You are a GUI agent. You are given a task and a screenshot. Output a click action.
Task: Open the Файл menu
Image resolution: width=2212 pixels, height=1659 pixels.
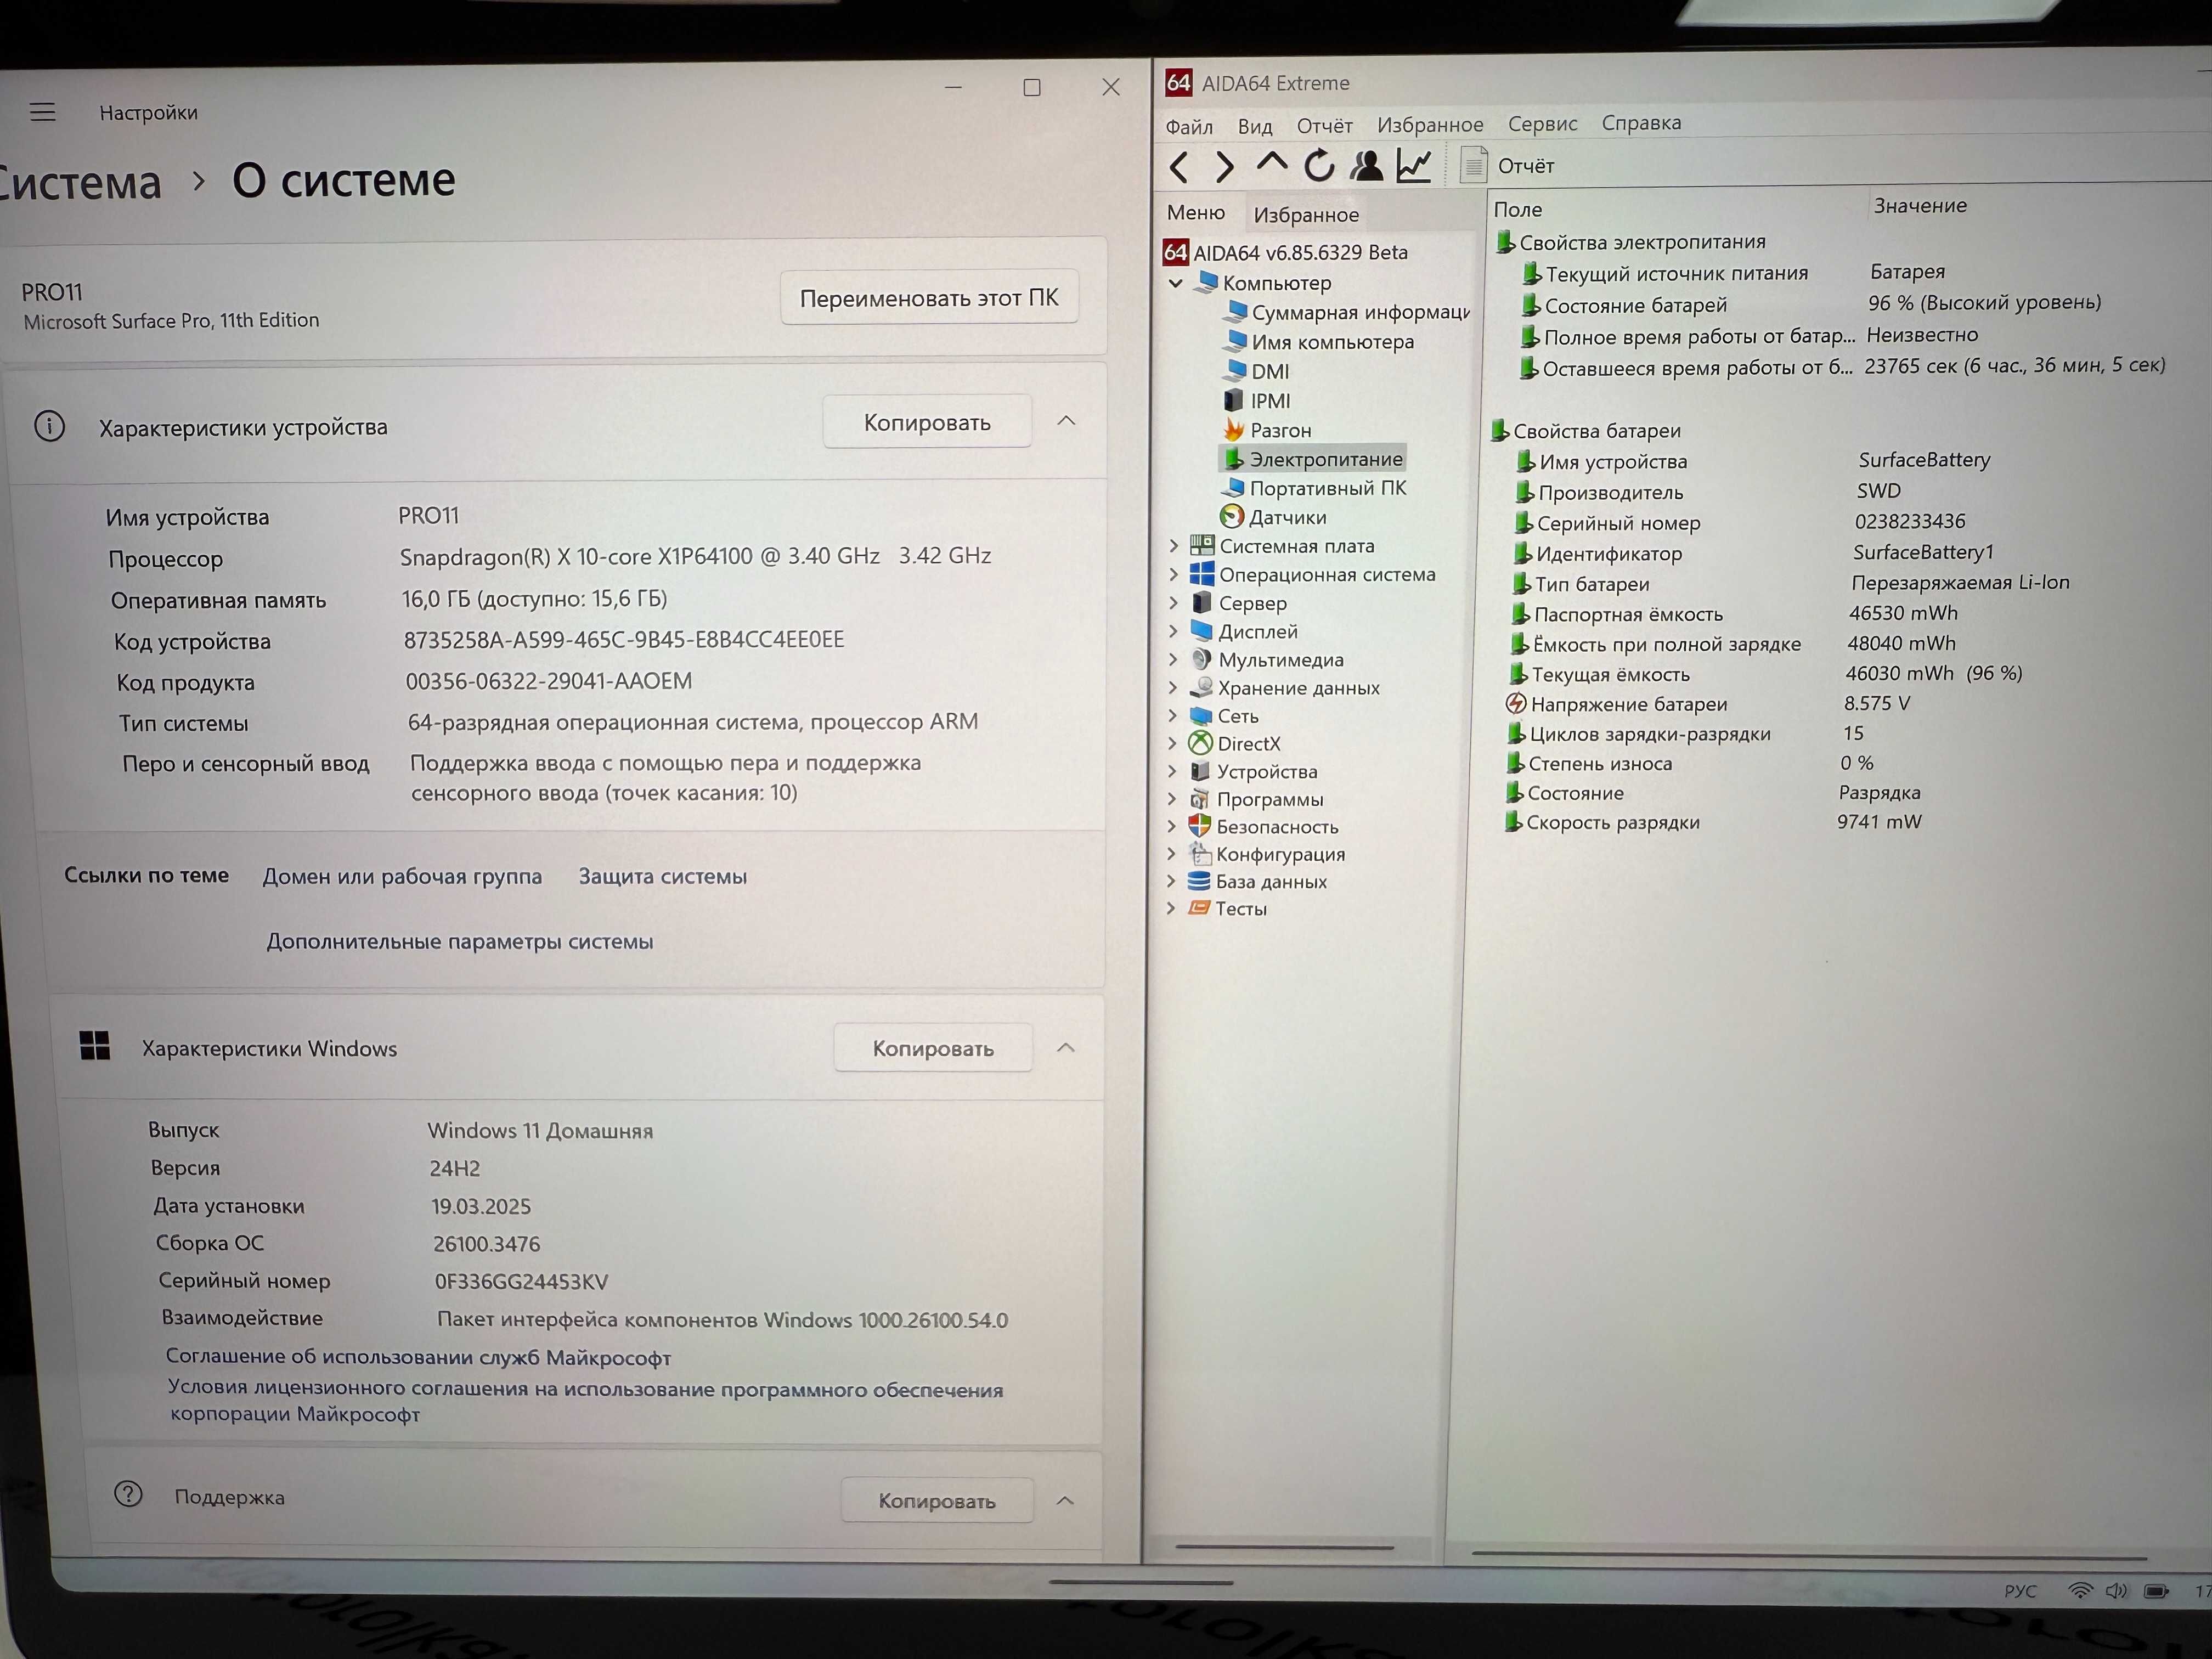click(x=1189, y=127)
